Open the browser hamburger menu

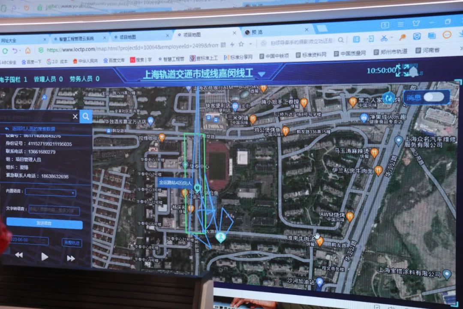click(400, 24)
